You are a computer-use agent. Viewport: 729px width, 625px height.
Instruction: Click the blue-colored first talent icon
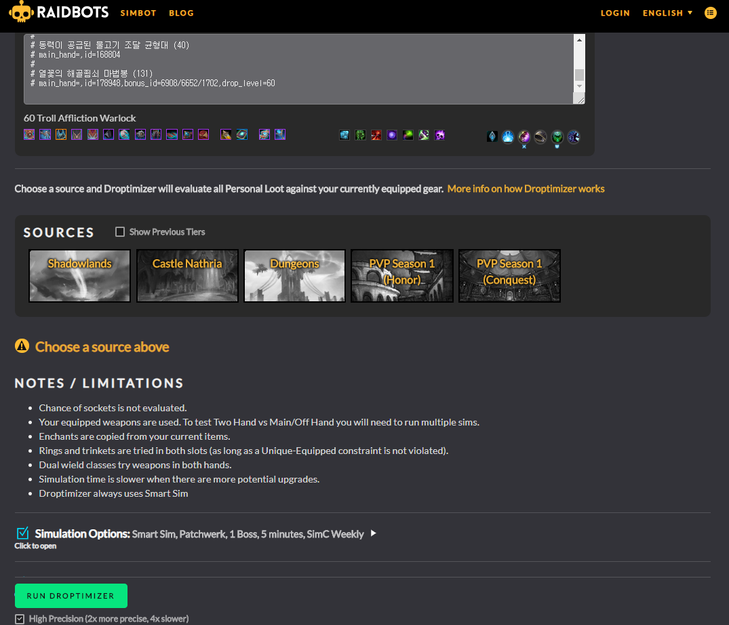click(344, 136)
